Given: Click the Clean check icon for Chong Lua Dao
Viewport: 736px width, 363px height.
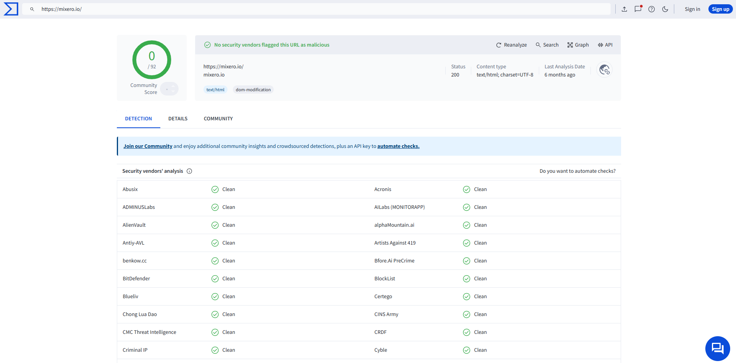Looking at the screenshot, I should point(215,314).
